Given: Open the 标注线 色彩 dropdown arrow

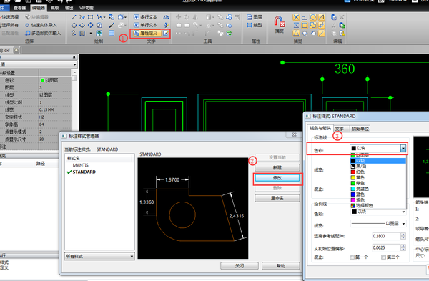Looking at the screenshot, I should point(403,148).
